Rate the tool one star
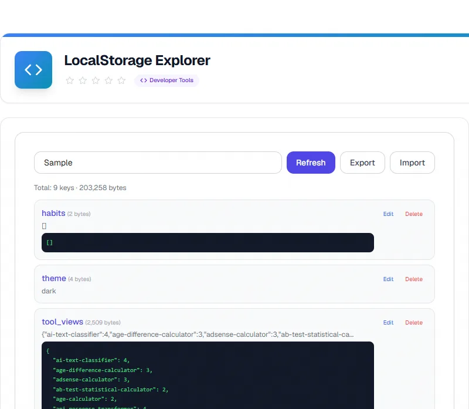469x409 pixels. pos(70,80)
